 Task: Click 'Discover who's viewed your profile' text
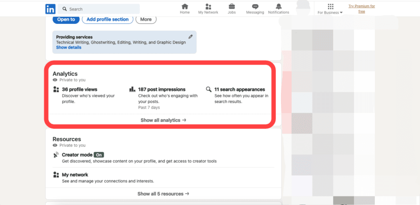point(89,99)
